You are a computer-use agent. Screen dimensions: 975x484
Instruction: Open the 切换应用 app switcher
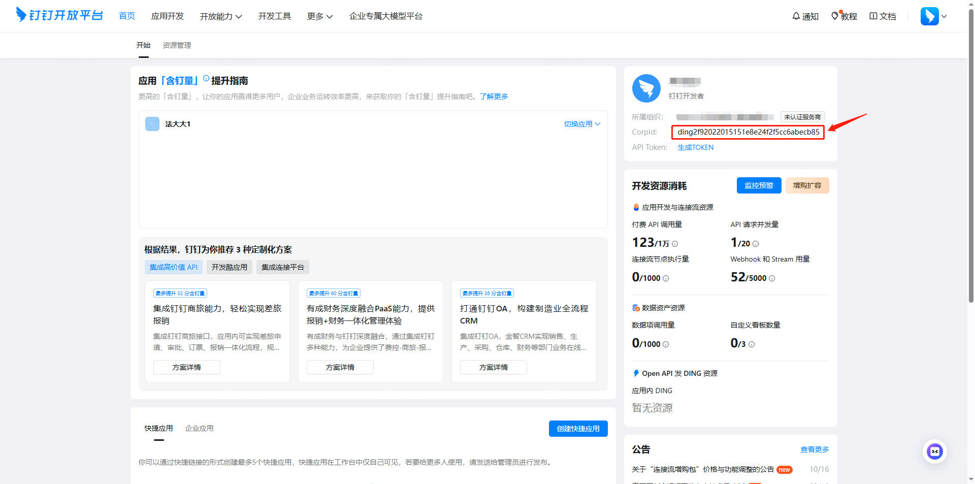pyautogui.click(x=582, y=124)
